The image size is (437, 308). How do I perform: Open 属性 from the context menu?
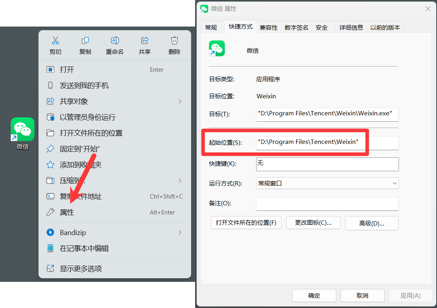tap(115, 212)
